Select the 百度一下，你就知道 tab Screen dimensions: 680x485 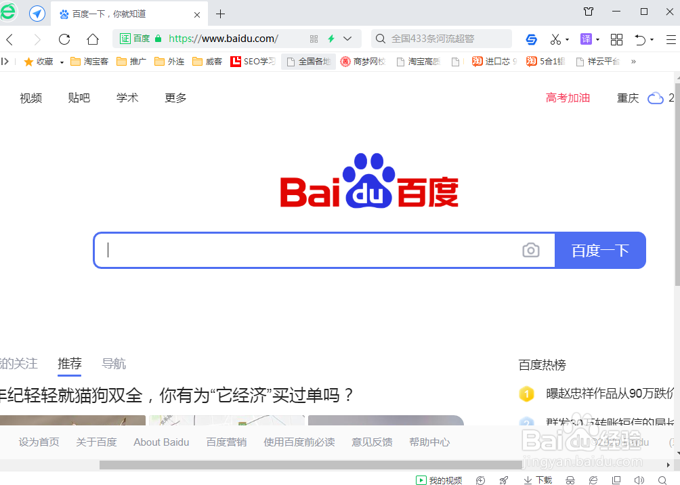point(129,14)
